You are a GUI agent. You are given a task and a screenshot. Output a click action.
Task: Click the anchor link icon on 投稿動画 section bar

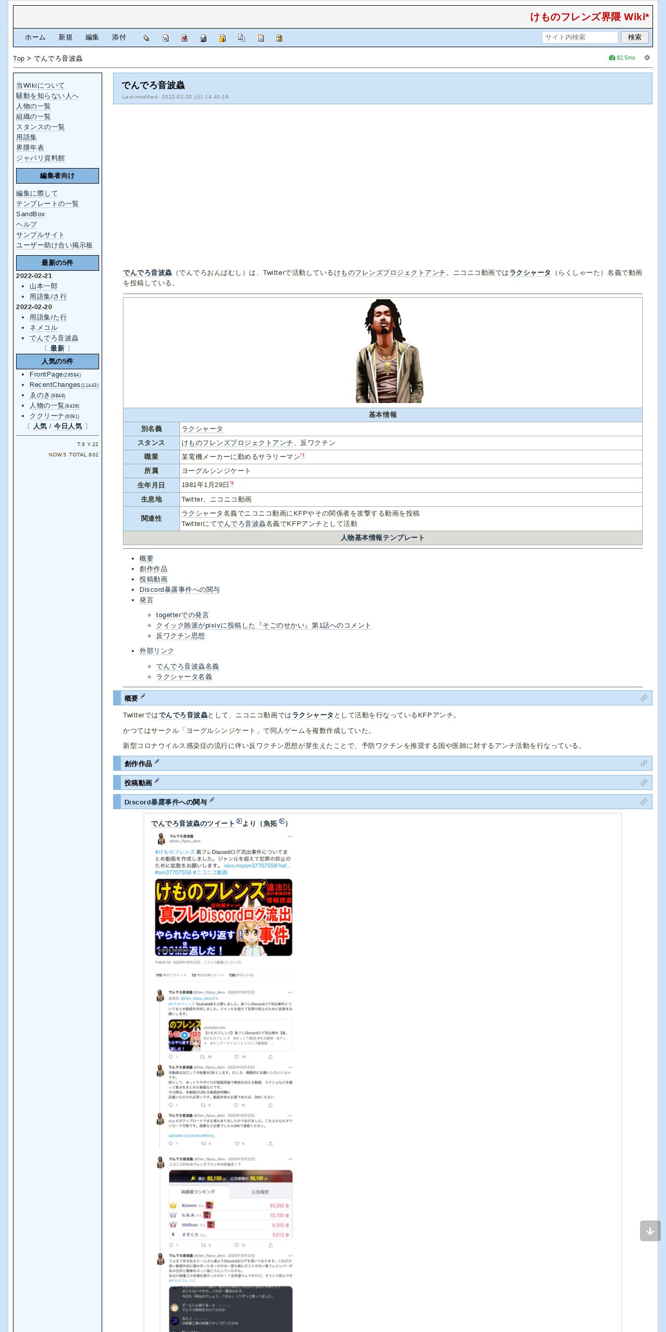[644, 783]
